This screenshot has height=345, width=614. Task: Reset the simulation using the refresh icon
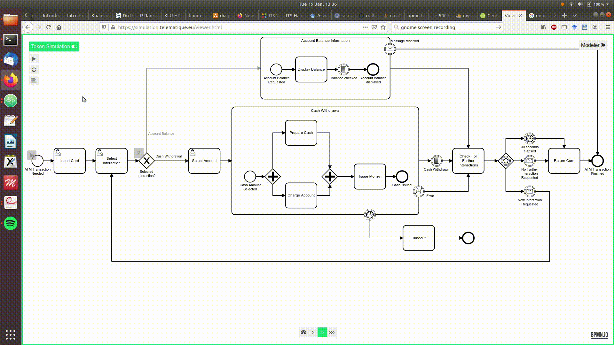pyautogui.click(x=34, y=70)
